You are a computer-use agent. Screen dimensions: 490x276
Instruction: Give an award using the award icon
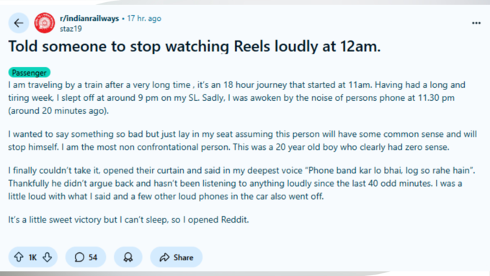tap(128, 257)
